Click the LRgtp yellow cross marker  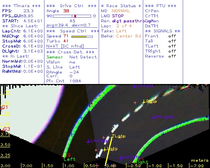pyautogui.click(x=144, y=102)
